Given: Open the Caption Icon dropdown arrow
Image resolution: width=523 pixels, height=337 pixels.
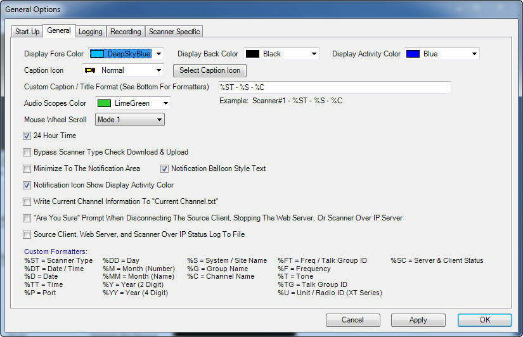Looking at the screenshot, I should coord(158,70).
